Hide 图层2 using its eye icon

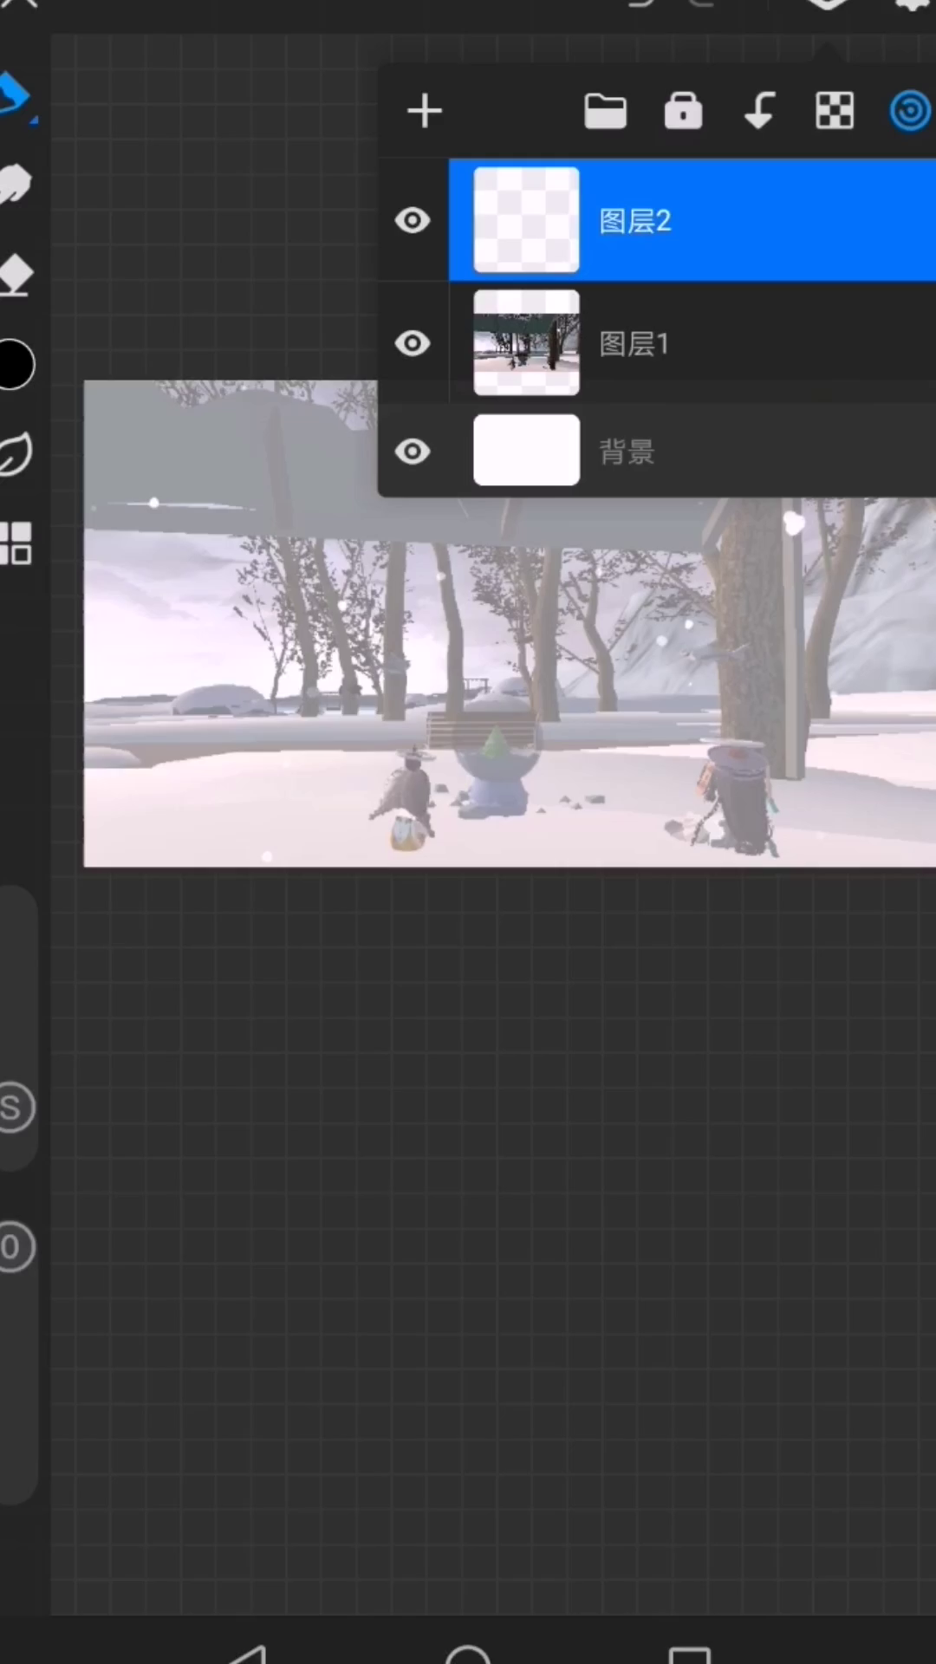click(413, 221)
